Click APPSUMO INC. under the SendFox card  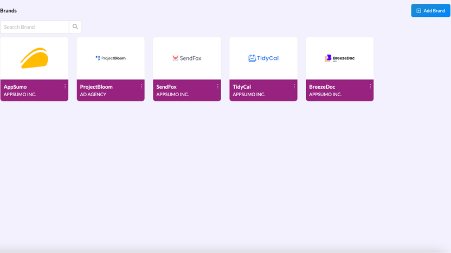[x=172, y=95]
